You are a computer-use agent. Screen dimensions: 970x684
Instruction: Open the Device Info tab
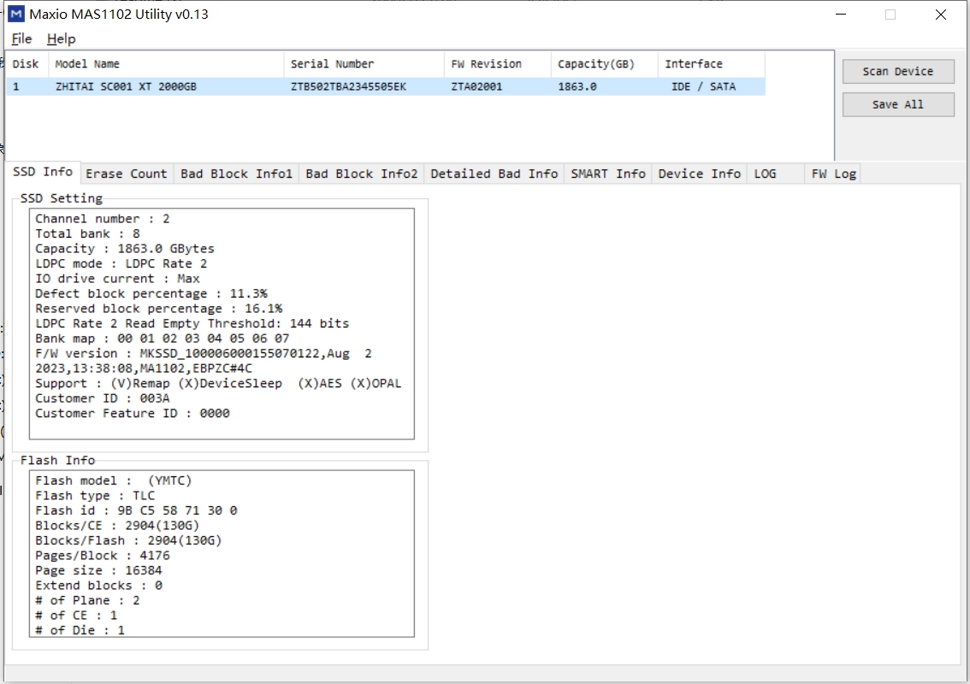click(x=699, y=174)
